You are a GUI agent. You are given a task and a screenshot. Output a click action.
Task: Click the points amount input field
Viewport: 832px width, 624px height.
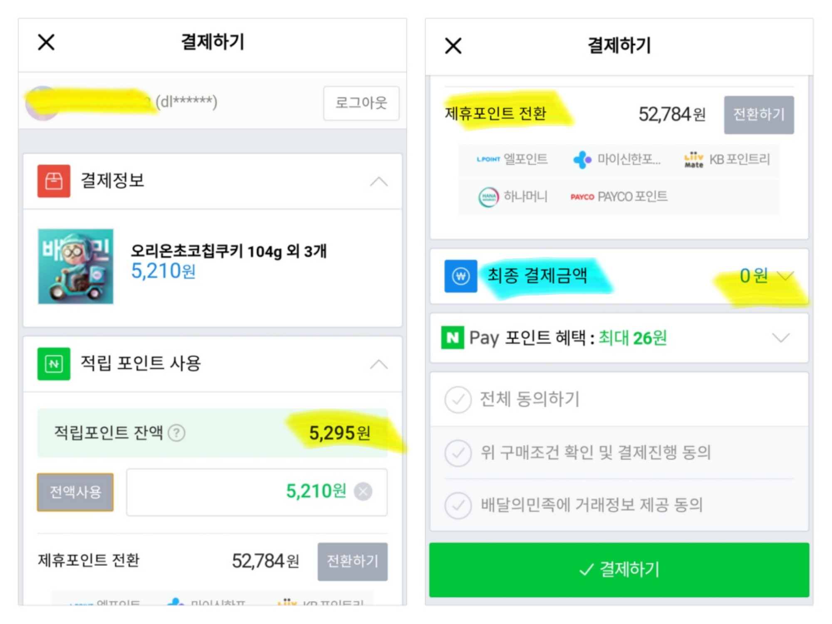point(257,492)
